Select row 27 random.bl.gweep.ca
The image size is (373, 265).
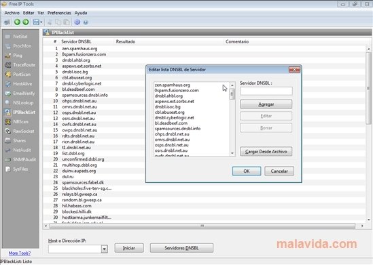(x=82, y=200)
